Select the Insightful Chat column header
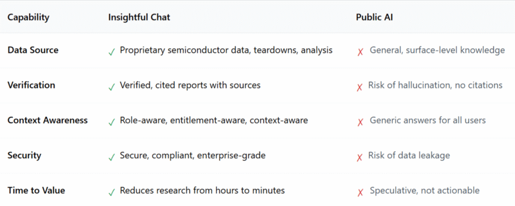Screen dimensions: 515x206 click(139, 17)
